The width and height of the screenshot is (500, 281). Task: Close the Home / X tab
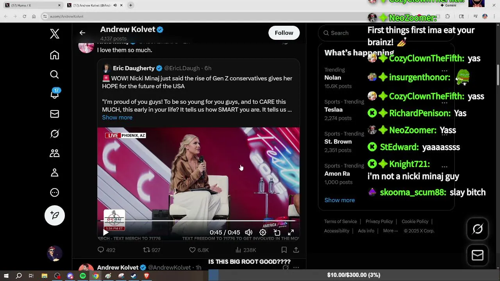point(59,5)
